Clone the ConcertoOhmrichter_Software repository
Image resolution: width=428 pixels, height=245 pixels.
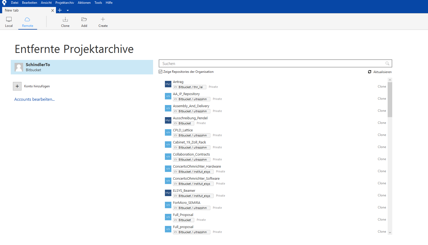tap(382, 183)
